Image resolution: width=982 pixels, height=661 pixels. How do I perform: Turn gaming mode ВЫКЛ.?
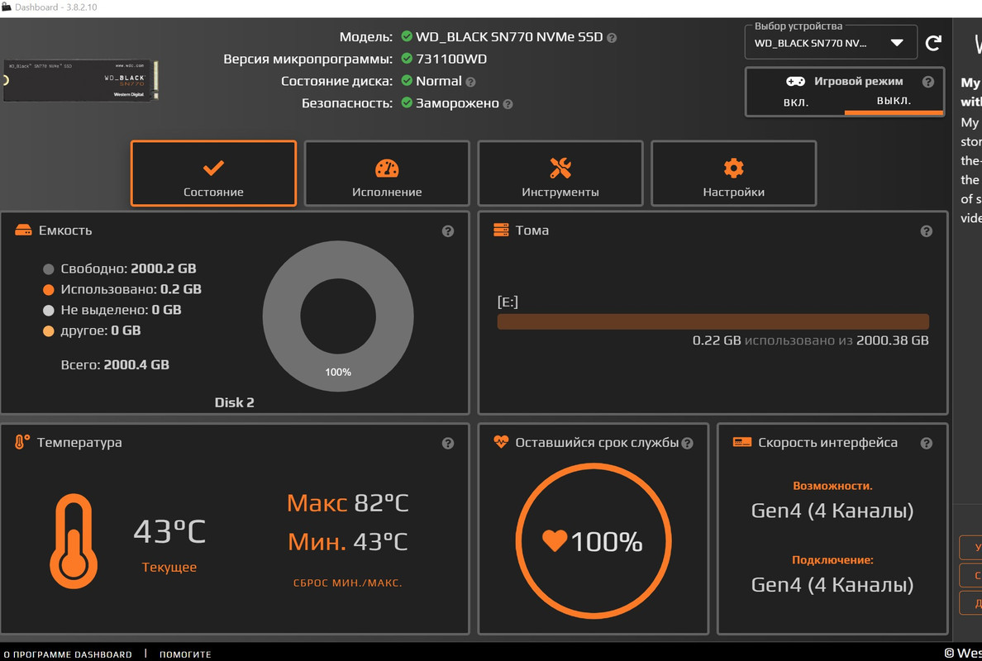click(x=894, y=101)
